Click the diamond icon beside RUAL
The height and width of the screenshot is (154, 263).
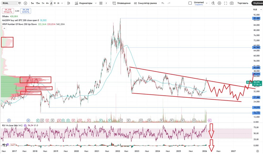click(x=19, y=3)
